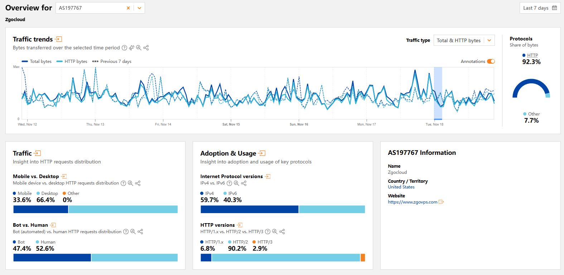The height and width of the screenshot is (275, 564).
Task: Open the Adoption & Usage section
Action: click(x=262, y=153)
